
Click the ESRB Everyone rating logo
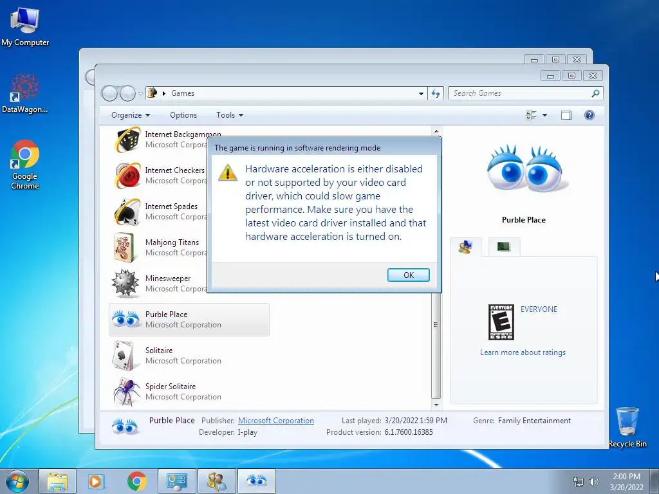pyautogui.click(x=501, y=322)
